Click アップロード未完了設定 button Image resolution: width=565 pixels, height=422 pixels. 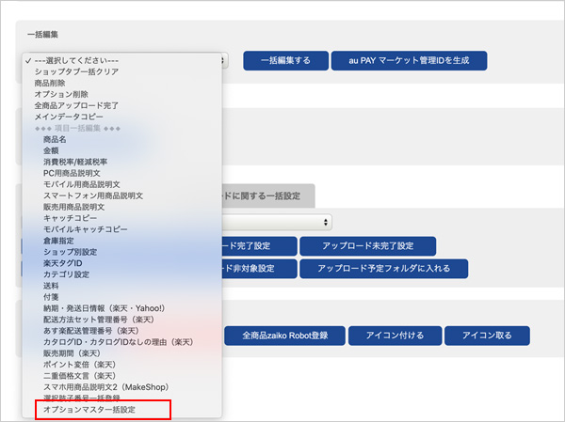click(x=366, y=246)
